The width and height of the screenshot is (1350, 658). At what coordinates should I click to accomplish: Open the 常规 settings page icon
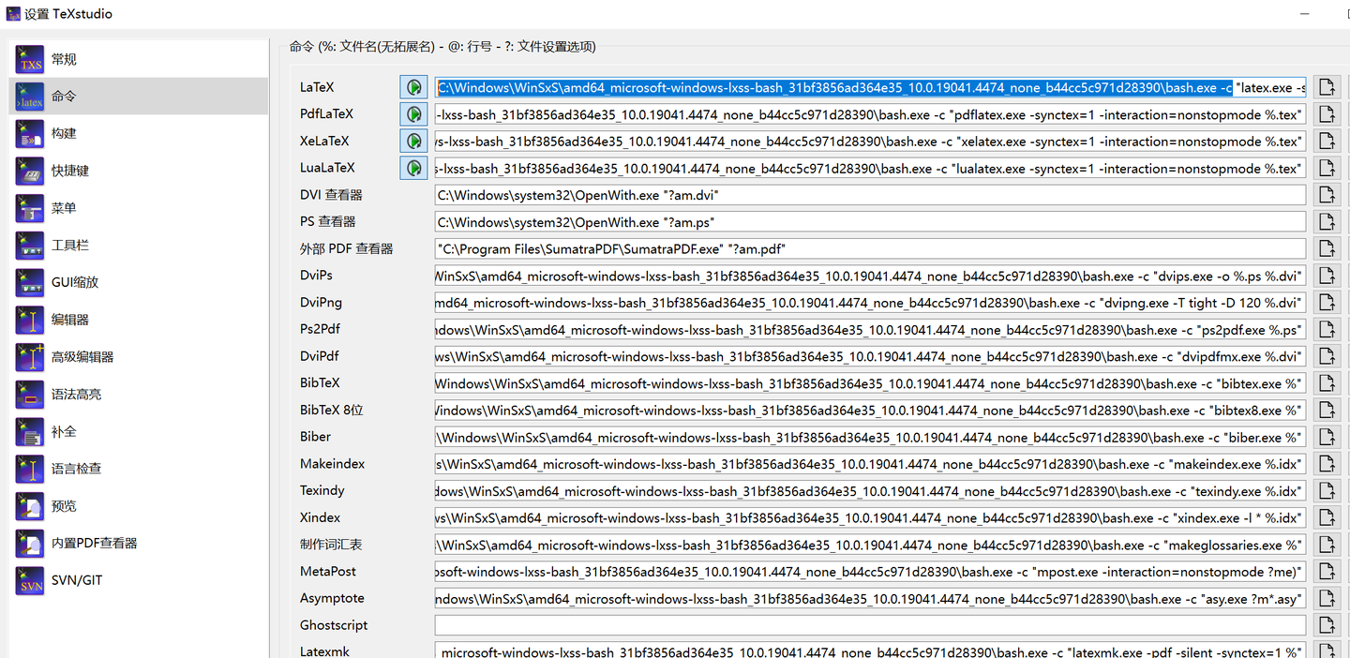point(29,58)
